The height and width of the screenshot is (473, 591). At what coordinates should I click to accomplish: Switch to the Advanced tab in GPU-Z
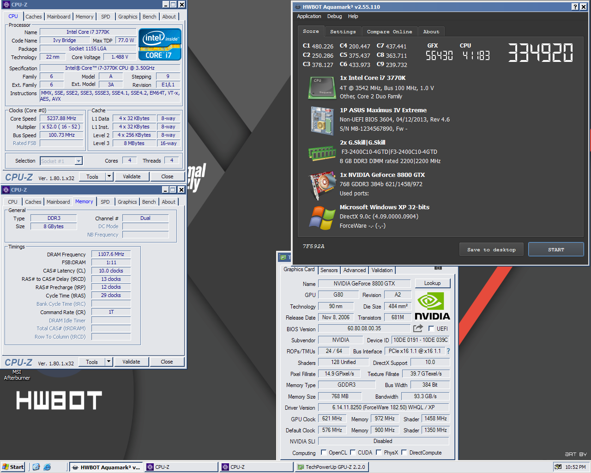pos(355,270)
